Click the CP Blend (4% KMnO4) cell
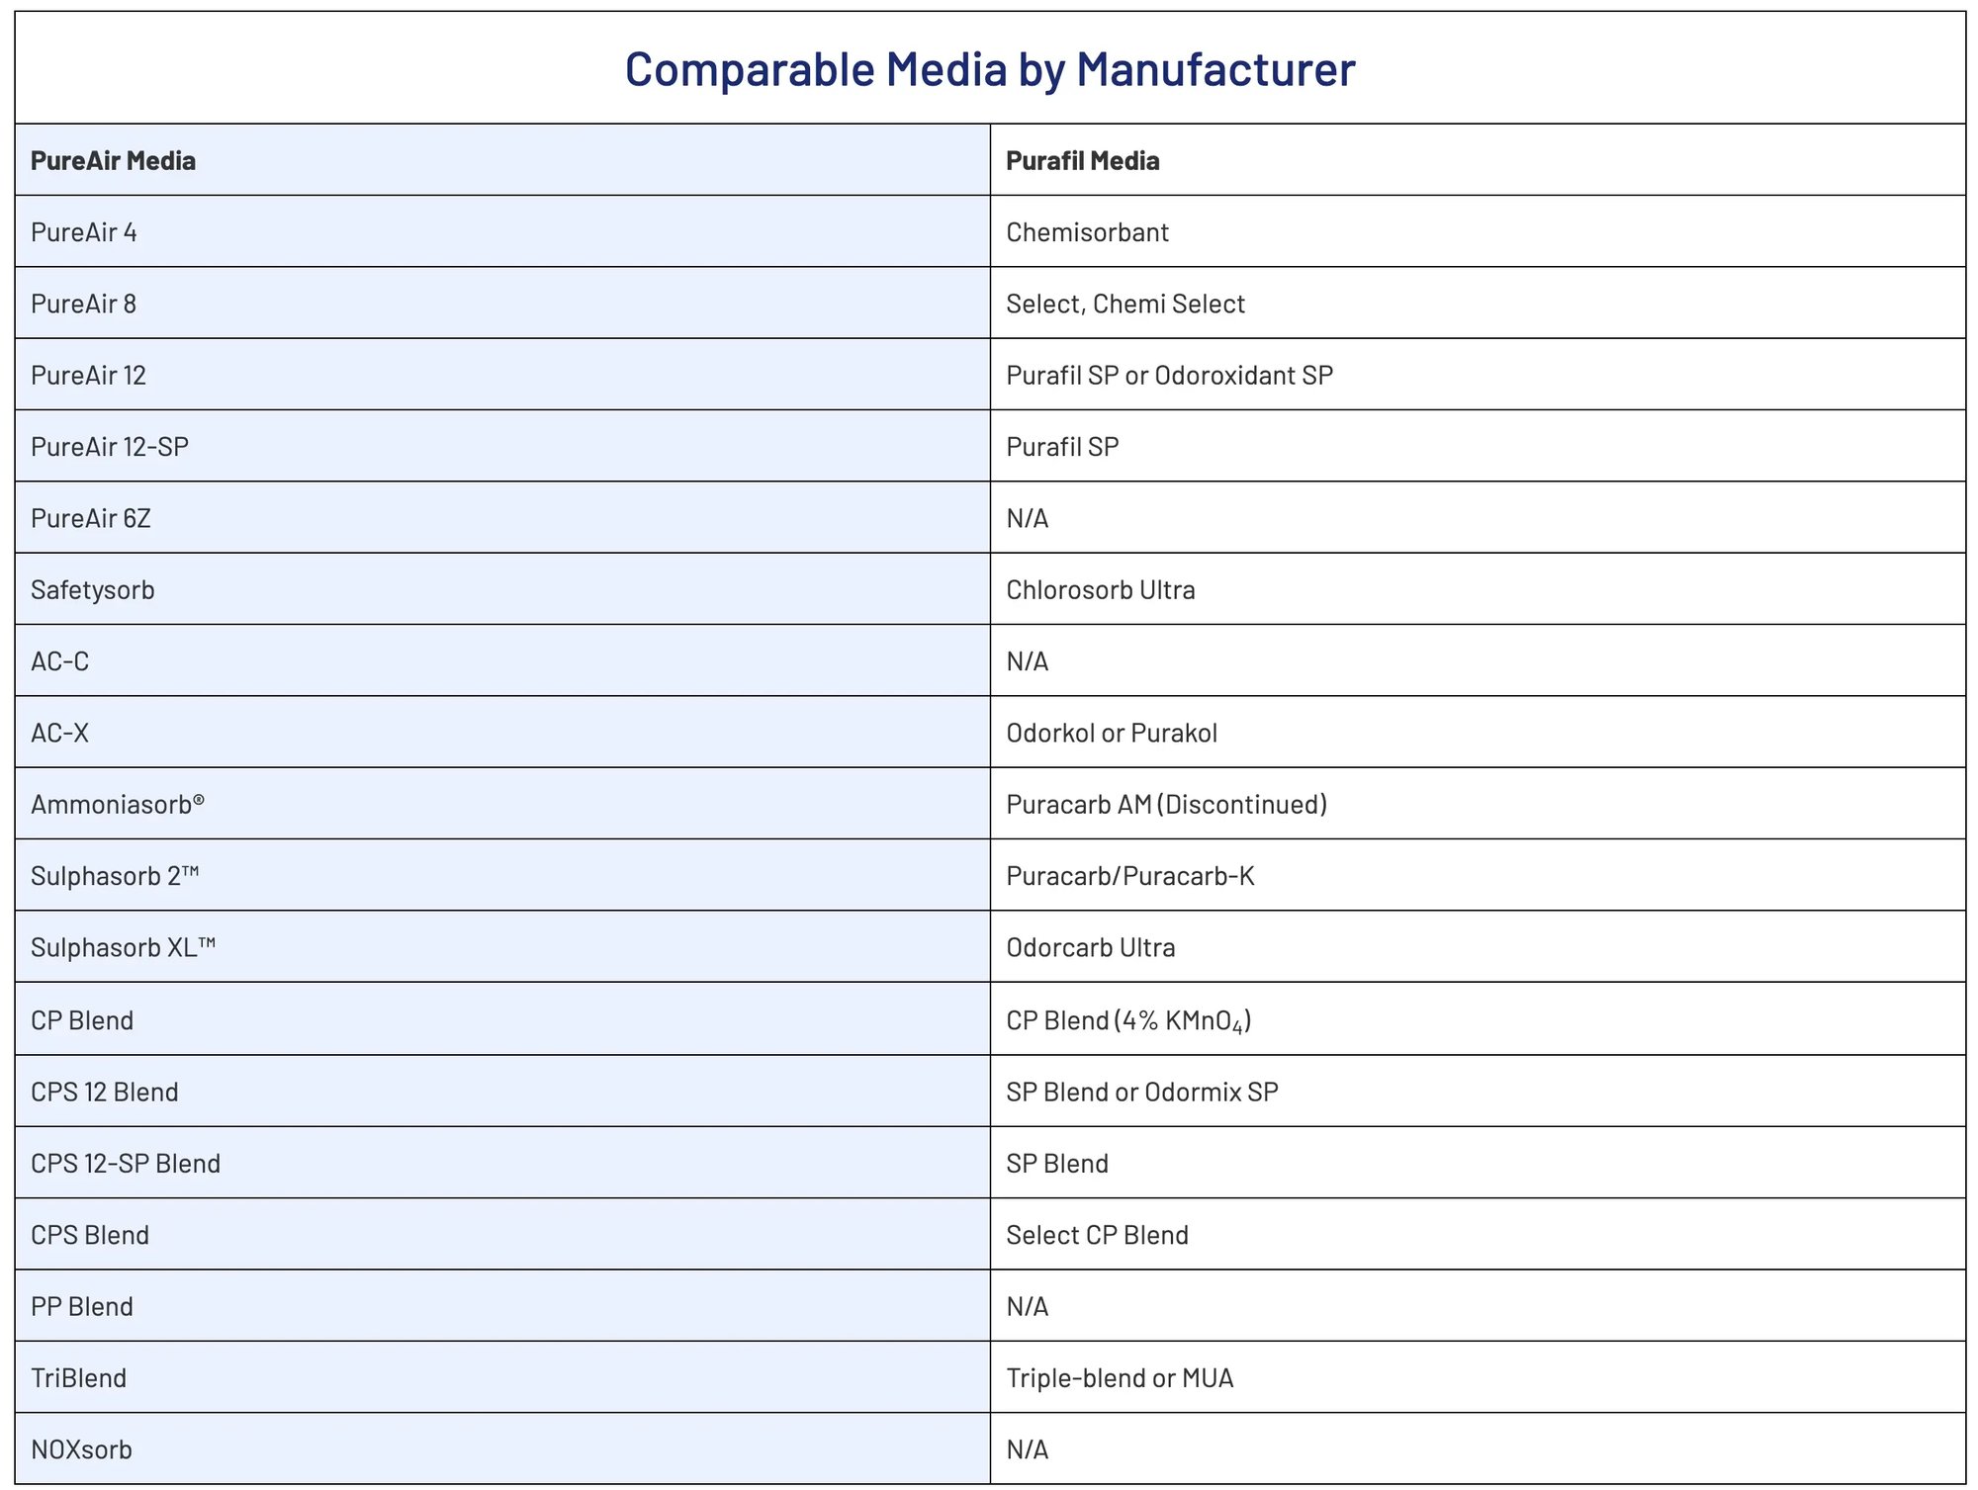 pyautogui.click(x=1128, y=1020)
